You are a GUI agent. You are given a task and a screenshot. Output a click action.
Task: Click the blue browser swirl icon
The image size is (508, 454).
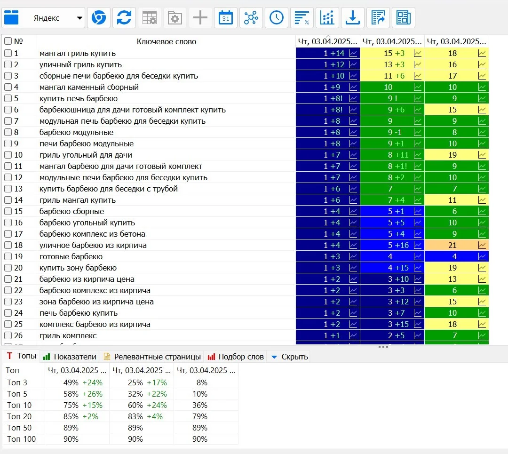[x=98, y=17]
